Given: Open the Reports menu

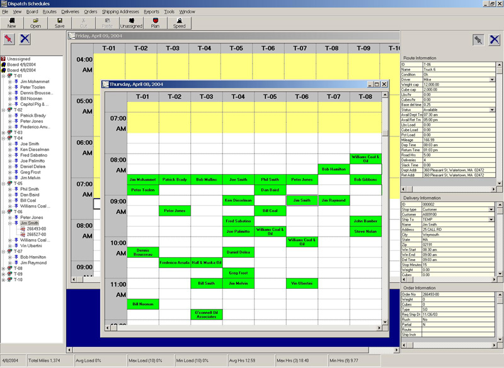Looking at the screenshot, I should [x=151, y=11].
